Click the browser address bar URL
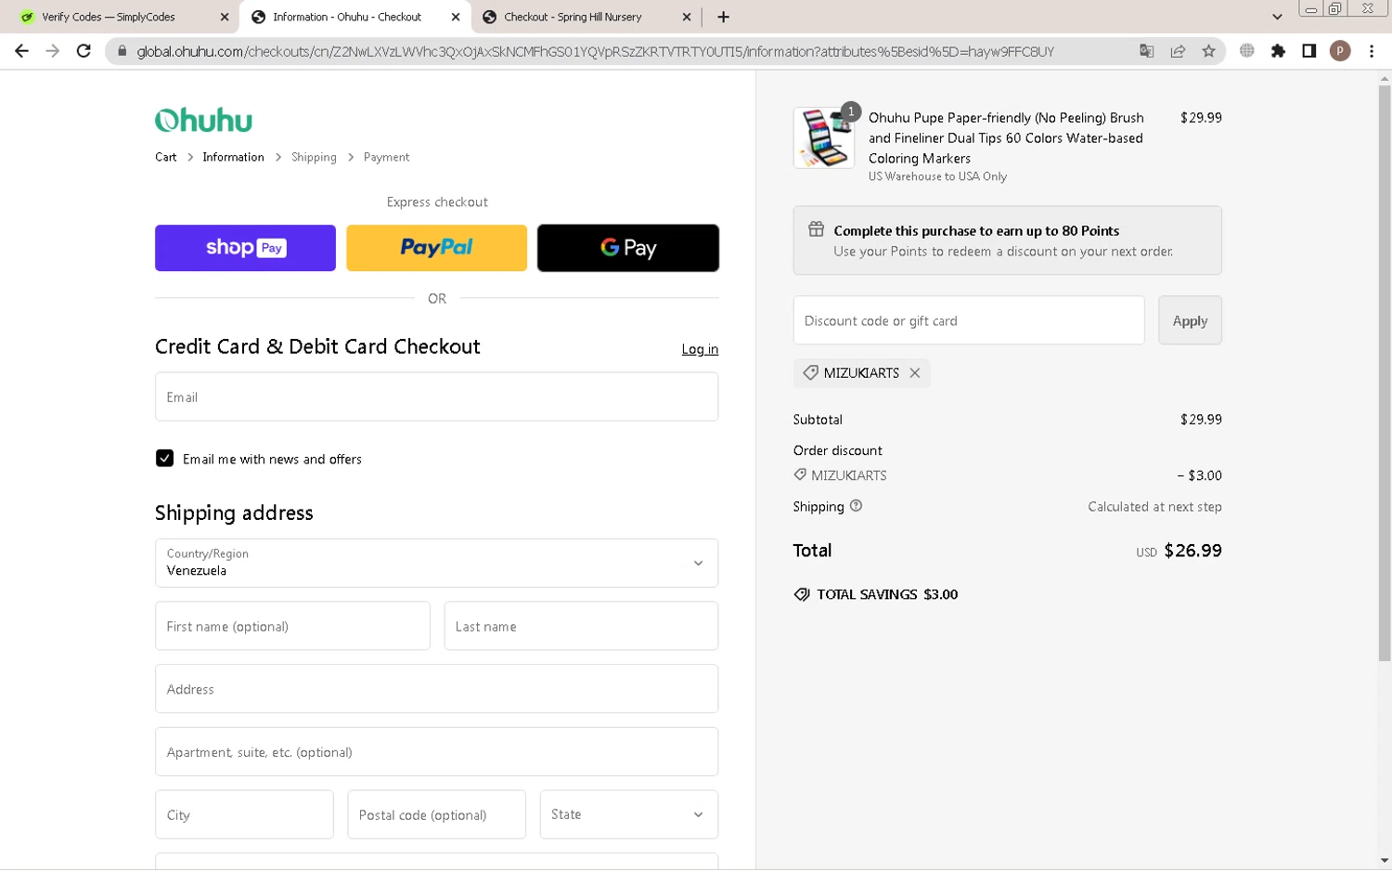The image size is (1392, 871). pyautogui.click(x=595, y=51)
